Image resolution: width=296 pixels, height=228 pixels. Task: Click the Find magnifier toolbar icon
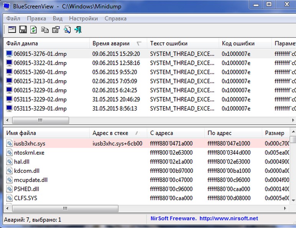coord(67,30)
